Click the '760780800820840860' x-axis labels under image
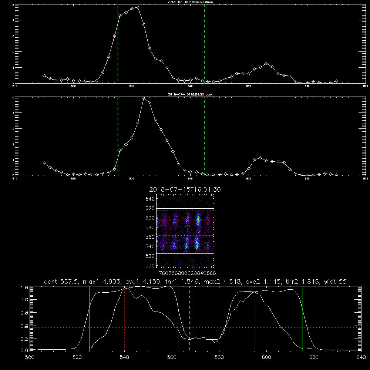The height and width of the screenshot is (370, 370). (x=187, y=273)
